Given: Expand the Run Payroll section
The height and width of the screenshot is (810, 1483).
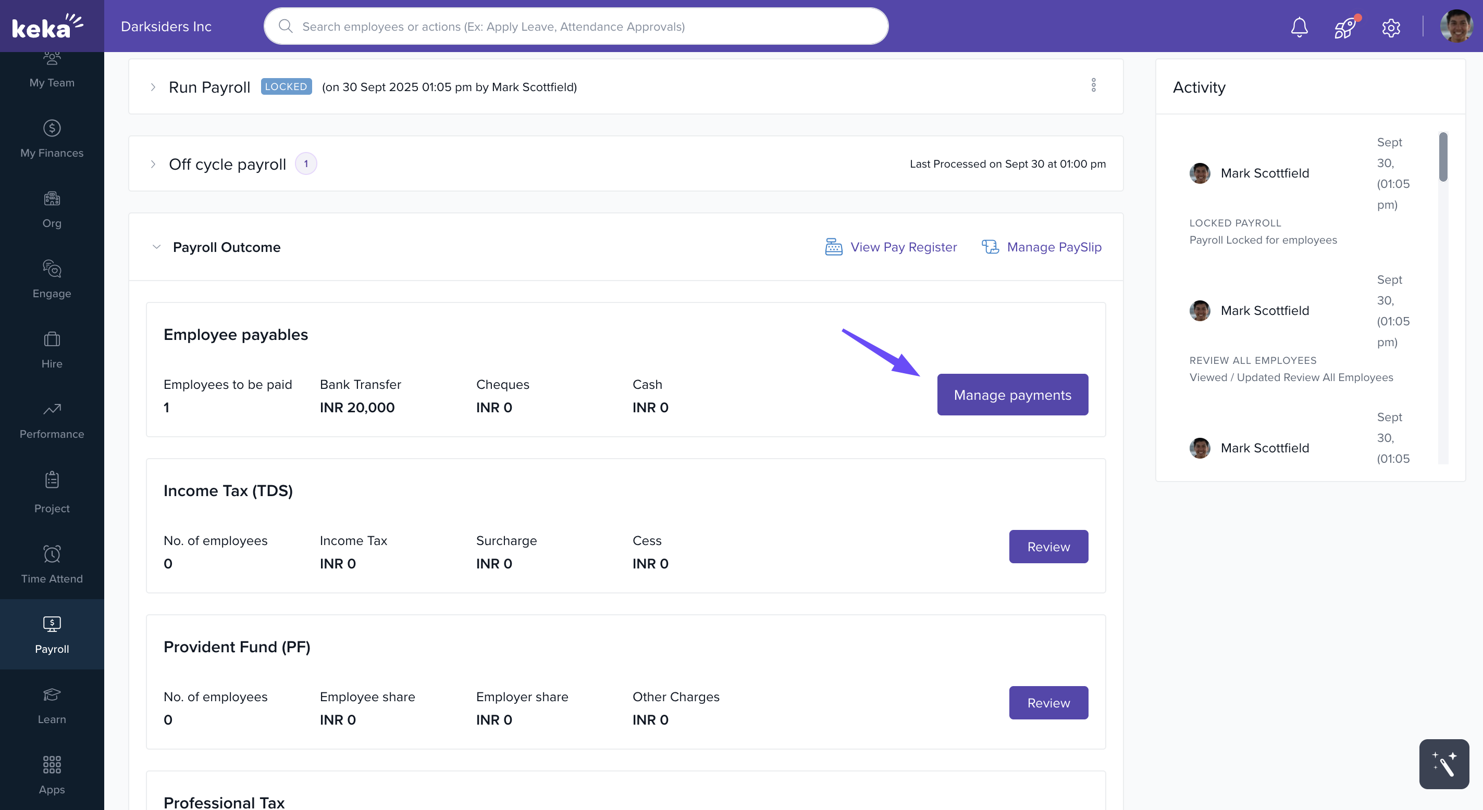Looking at the screenshot, I should [x=153, y=87].
